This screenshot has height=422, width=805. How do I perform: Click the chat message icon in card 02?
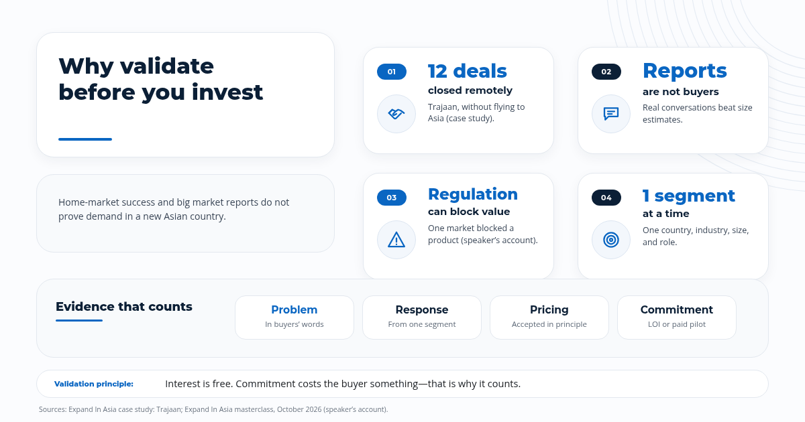(x=611, y=114)
